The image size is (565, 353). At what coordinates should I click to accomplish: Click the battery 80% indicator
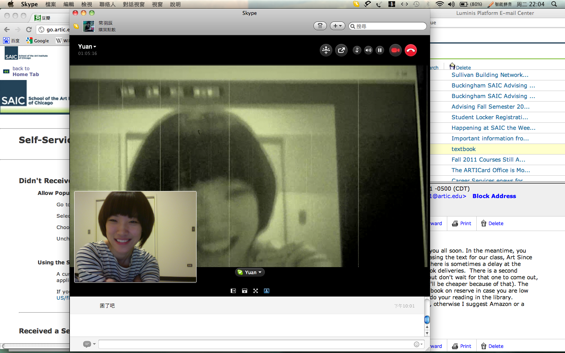tap(471, 4)
